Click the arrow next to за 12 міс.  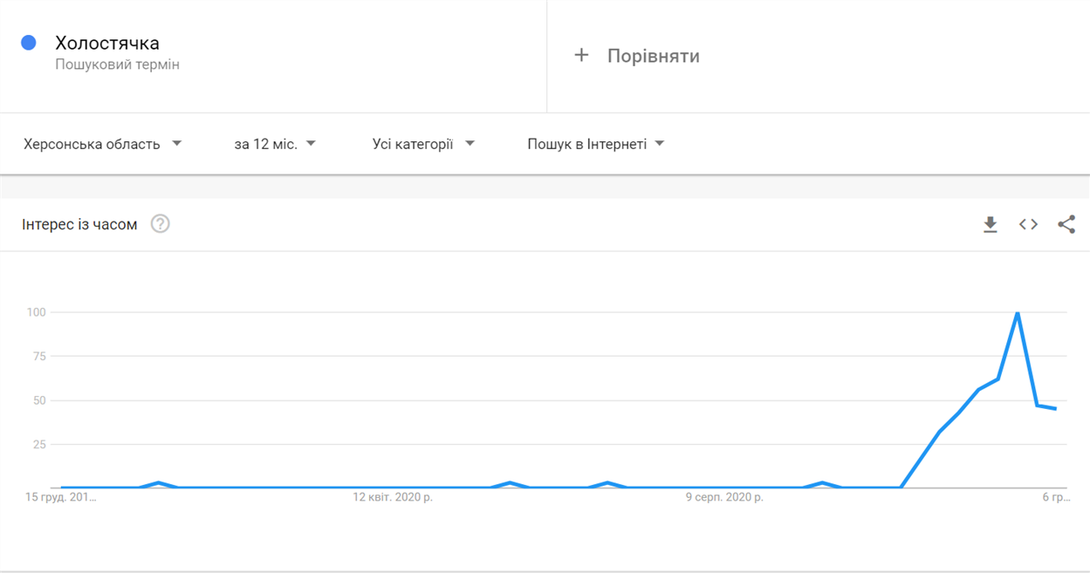point(311,144)
